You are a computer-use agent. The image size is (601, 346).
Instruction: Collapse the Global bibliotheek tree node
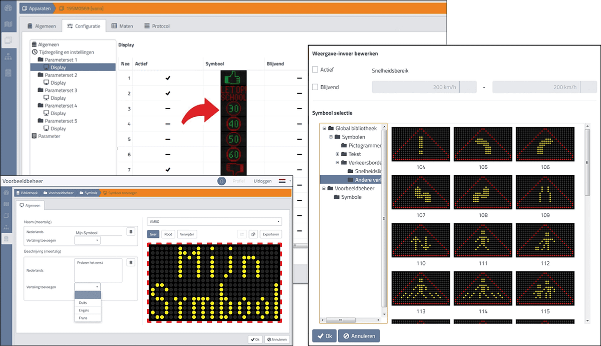pyautogui.click(x=324, y=128)
